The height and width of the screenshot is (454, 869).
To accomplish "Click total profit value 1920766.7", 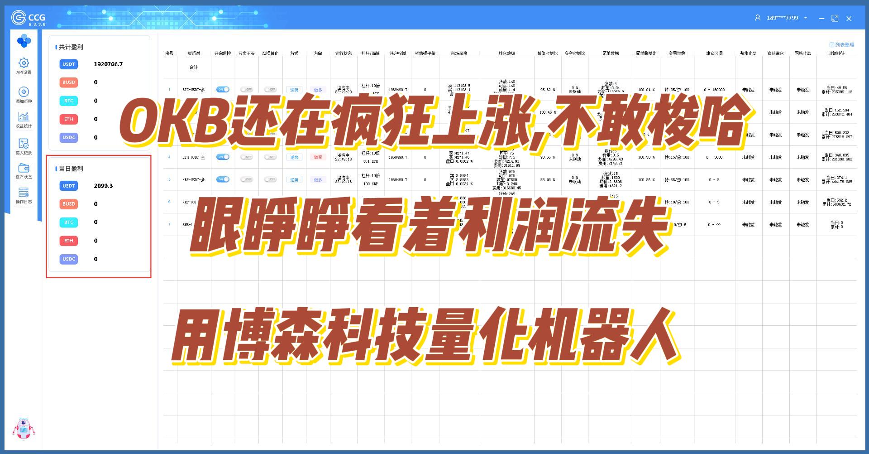I will coord(108,64).
